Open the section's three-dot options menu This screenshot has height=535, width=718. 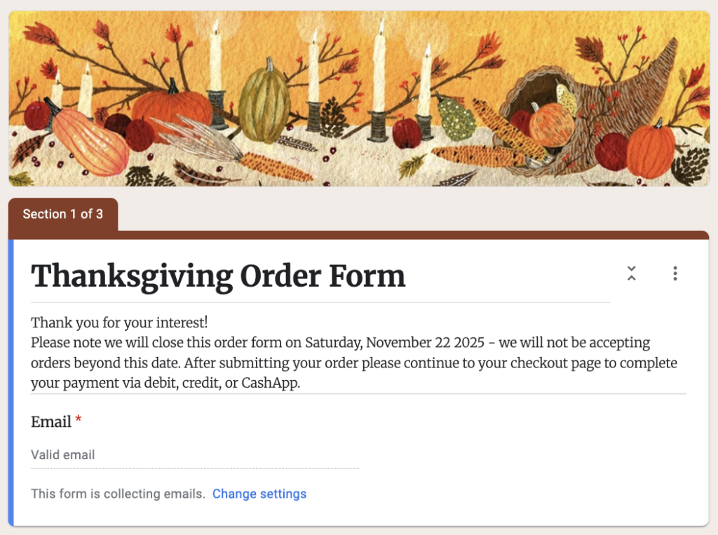675,274
